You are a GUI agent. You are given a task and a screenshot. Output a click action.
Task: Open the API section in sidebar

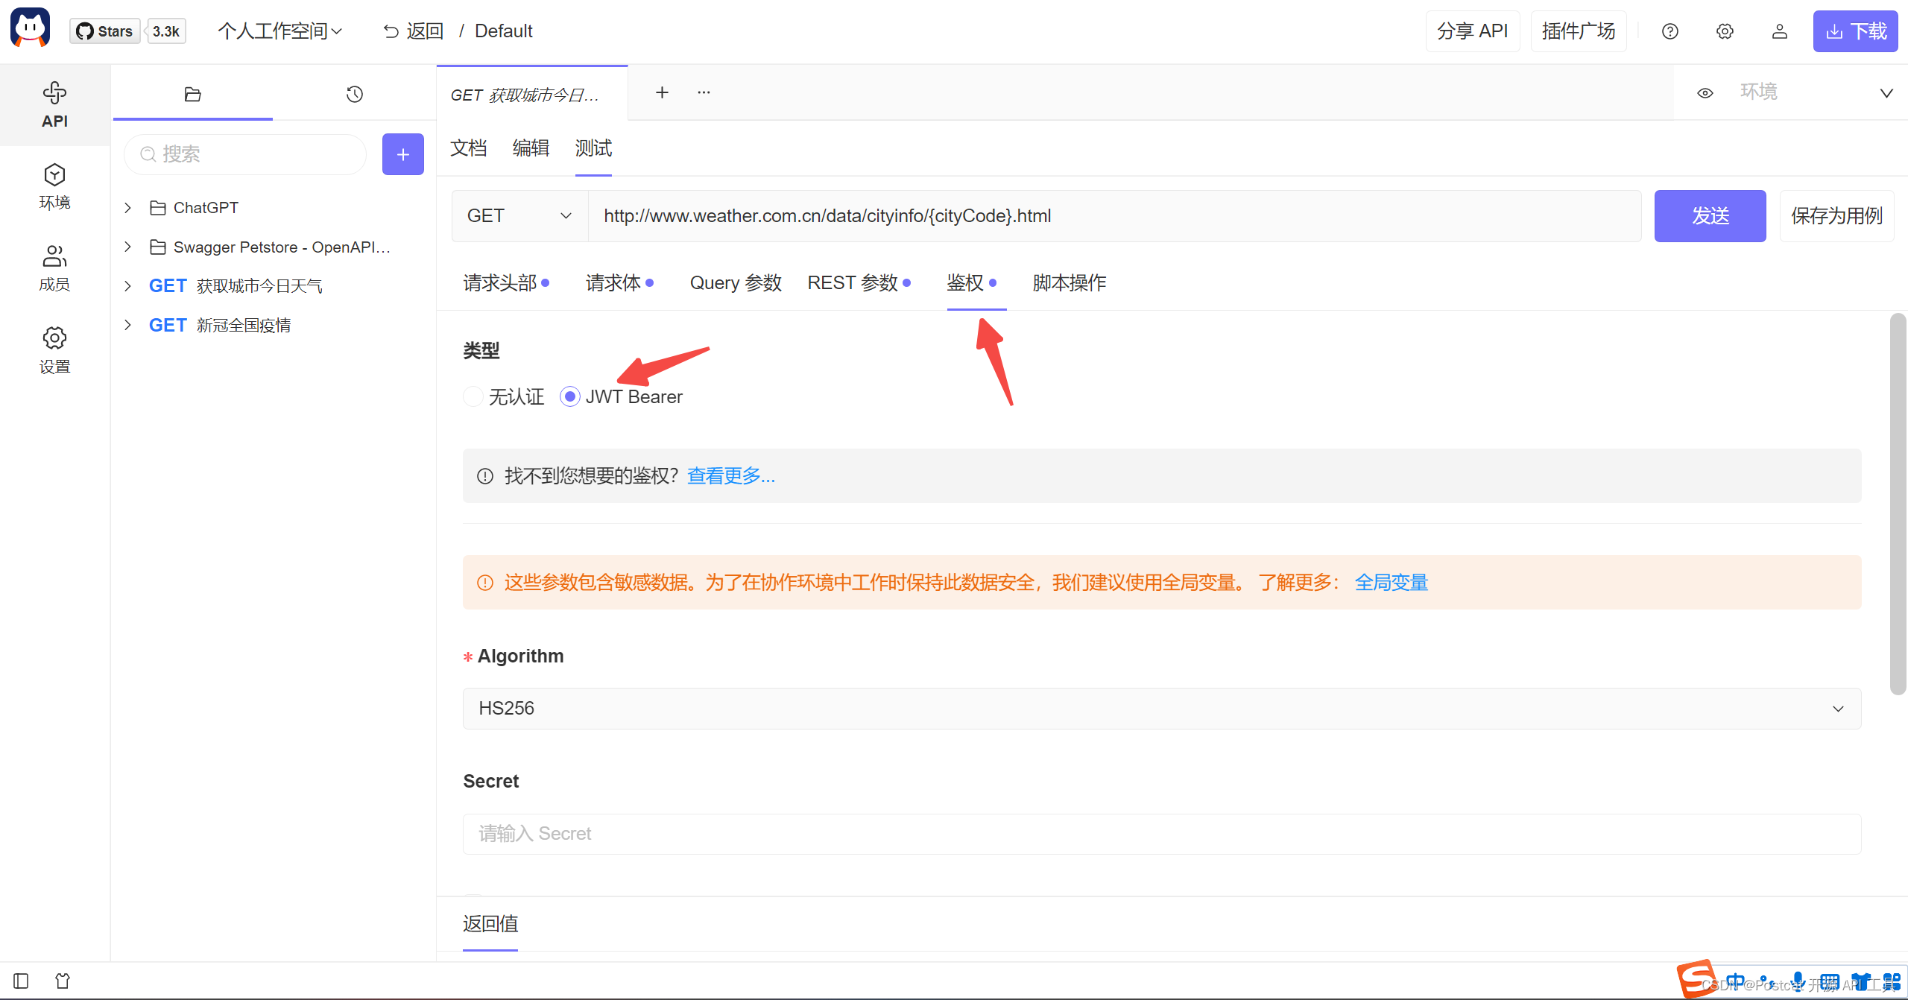coord(54,105)
